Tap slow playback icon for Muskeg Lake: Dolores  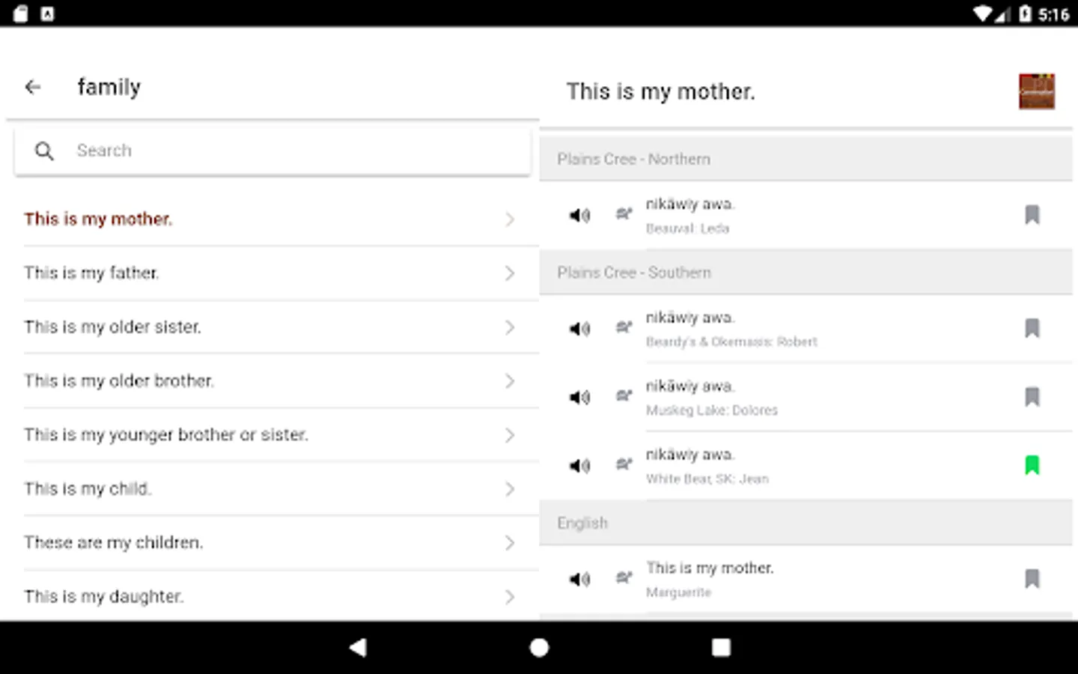point(624,396)
